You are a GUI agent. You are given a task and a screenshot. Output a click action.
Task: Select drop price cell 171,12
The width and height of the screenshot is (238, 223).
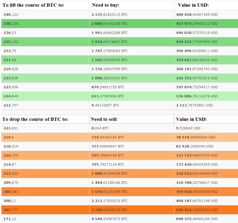click(10, 219)
